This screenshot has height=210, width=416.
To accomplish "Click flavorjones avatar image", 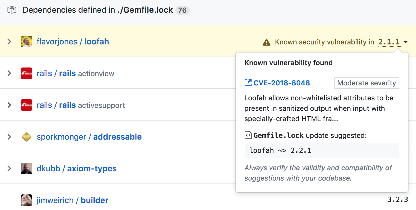I will [x=27, y=42].
